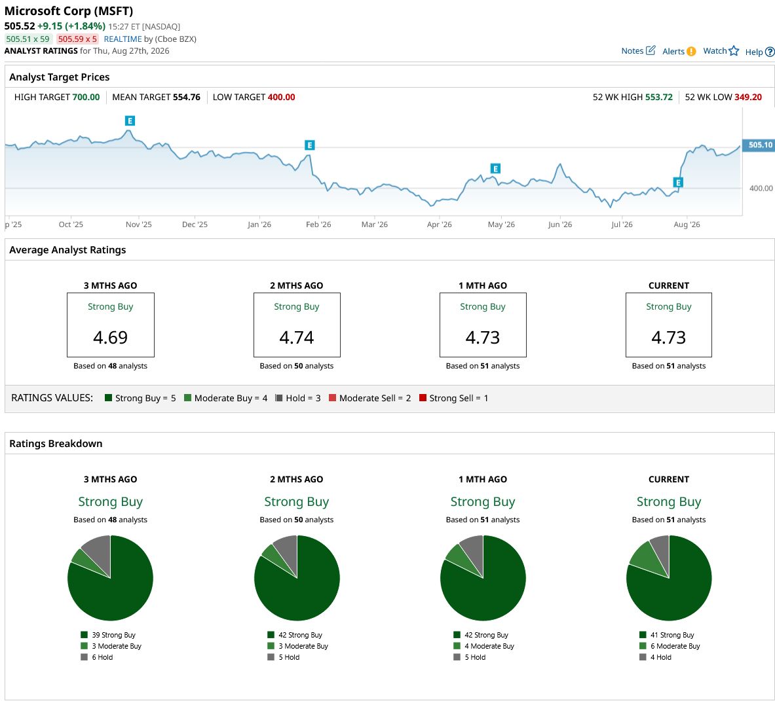Click the Hold gray legend square

tap(279, 397)
